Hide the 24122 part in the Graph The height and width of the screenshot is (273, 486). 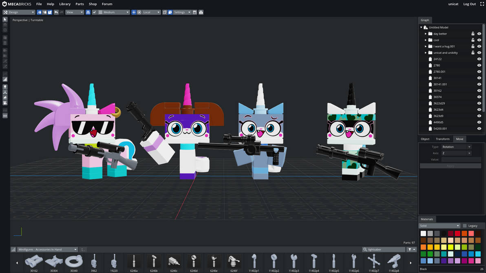click(x=479, y=59)
